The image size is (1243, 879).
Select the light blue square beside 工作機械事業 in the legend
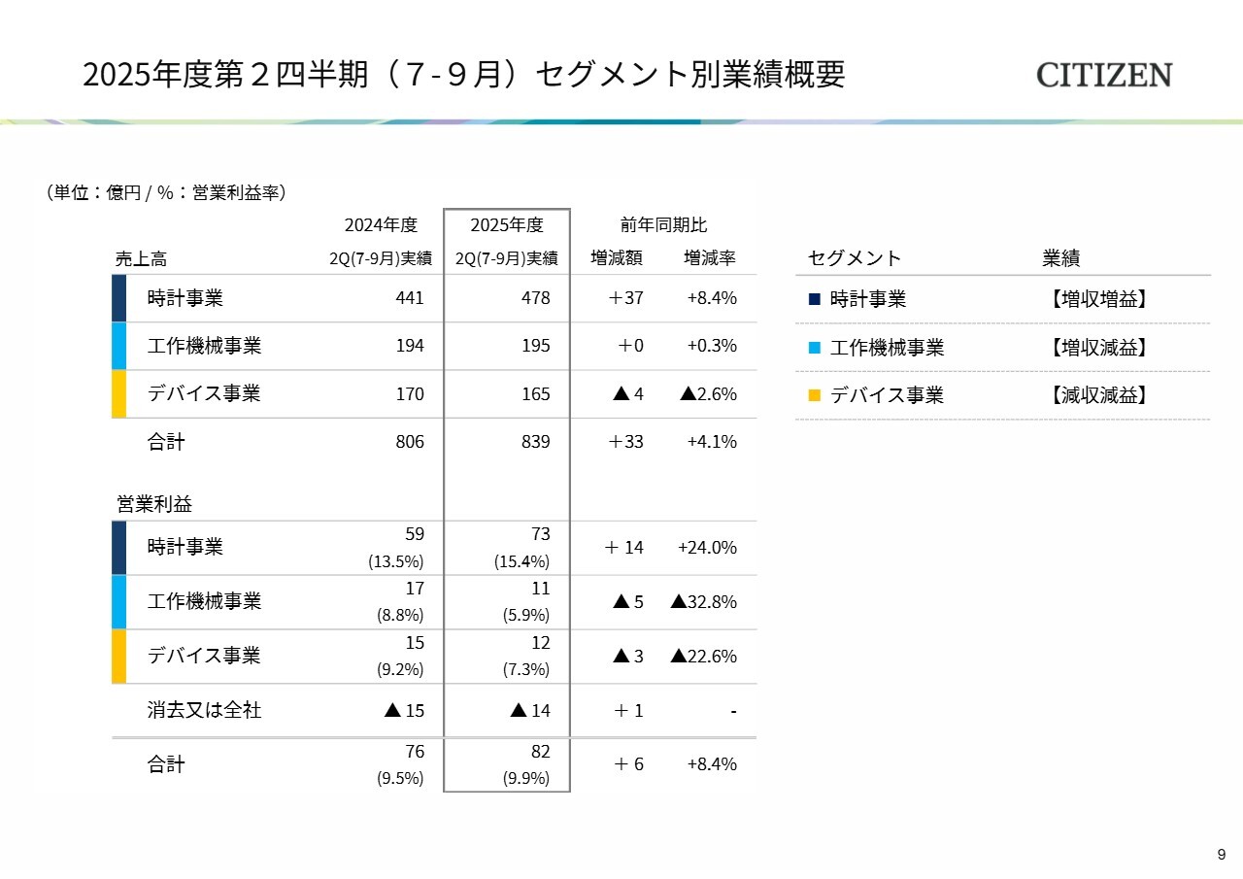pyautogui.click(x=815, y=348)
